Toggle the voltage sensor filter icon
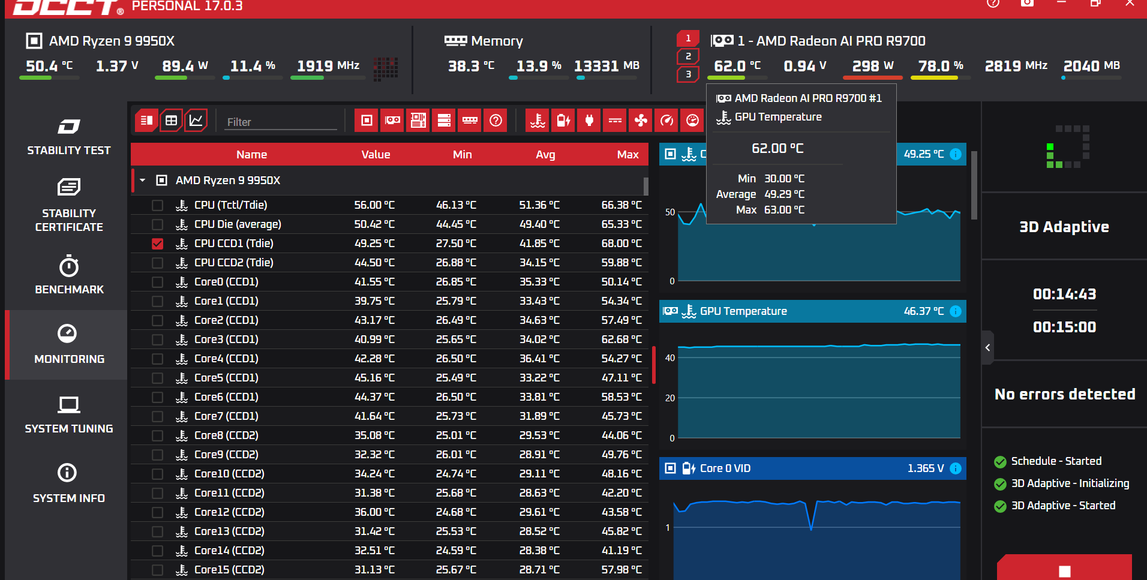Screen dimensions: 1147x580 563,121
